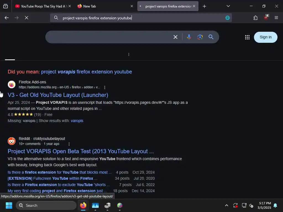Open the Google apps grid
This screenshot has width=283, height=212.
click(247, 37)
